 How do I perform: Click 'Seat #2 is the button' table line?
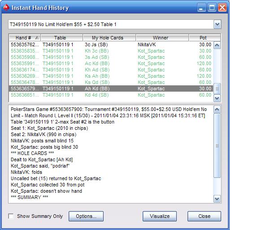(62, 122)
